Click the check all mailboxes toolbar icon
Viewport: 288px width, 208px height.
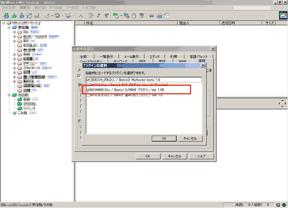pyautogui.click(x=29, y=16)
